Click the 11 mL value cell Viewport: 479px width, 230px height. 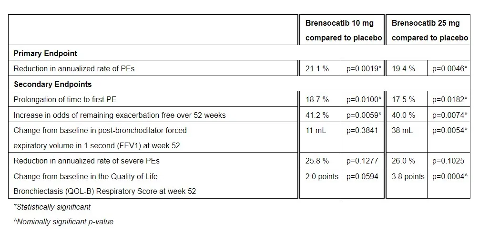coord(316,130)
